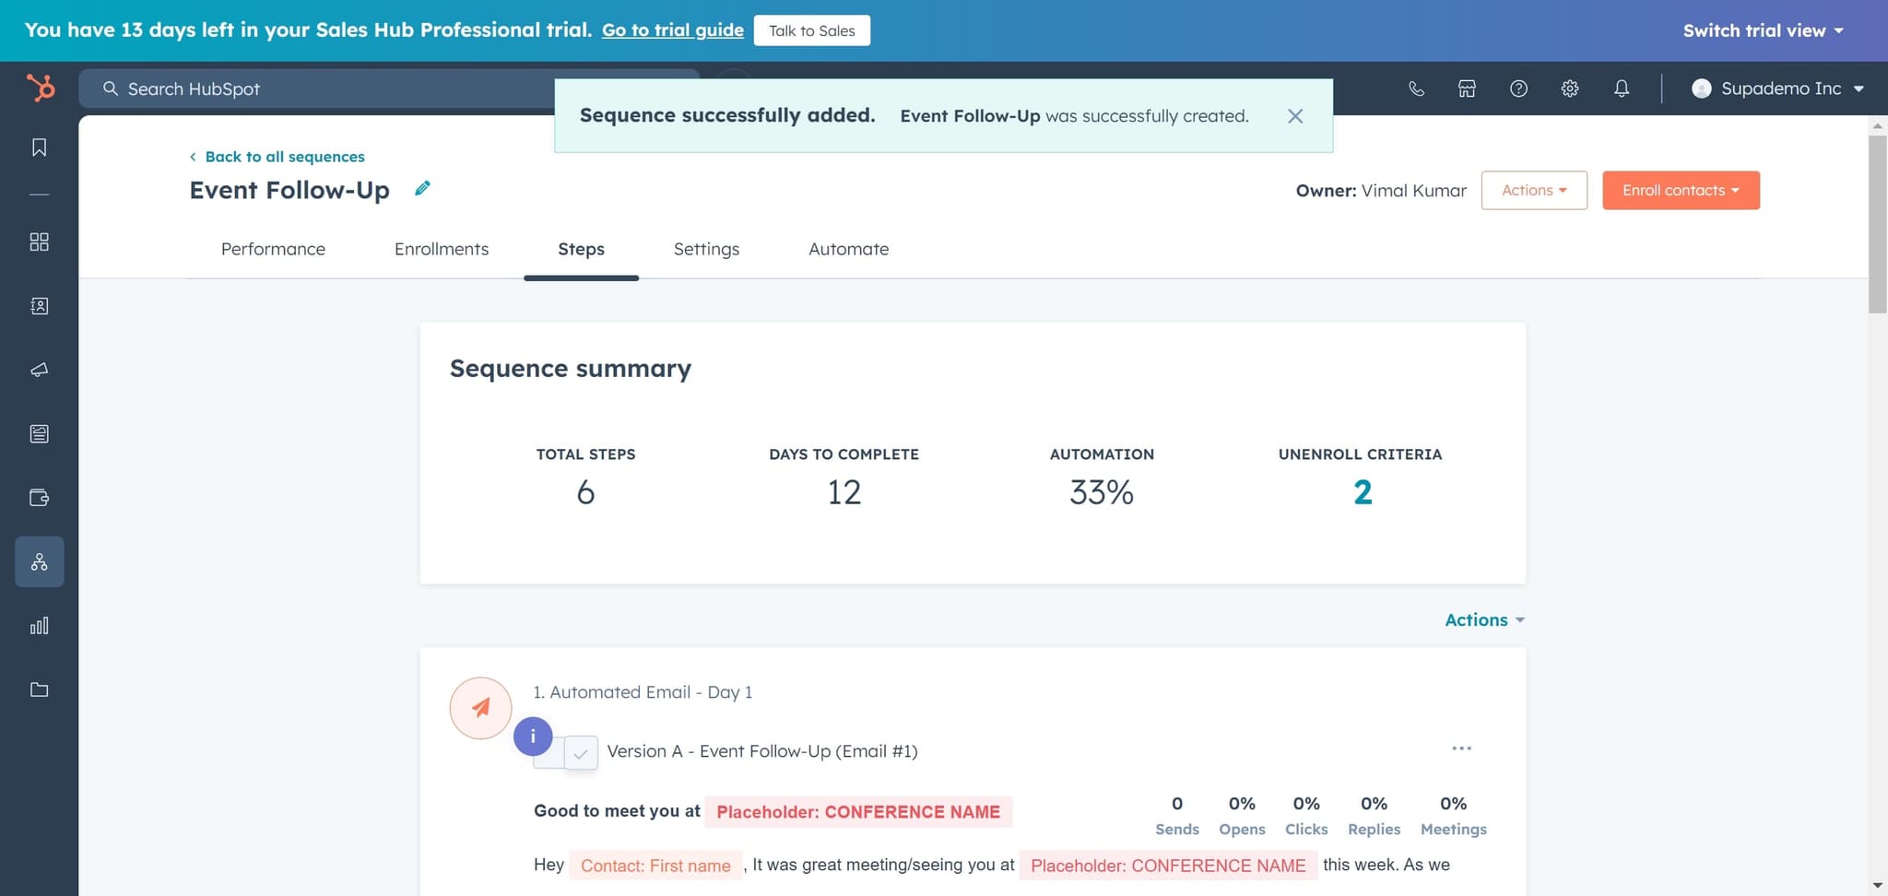Check notifications via the bell icon
This screenshot has width=1888, height=896.
(x=1622, y=88)
